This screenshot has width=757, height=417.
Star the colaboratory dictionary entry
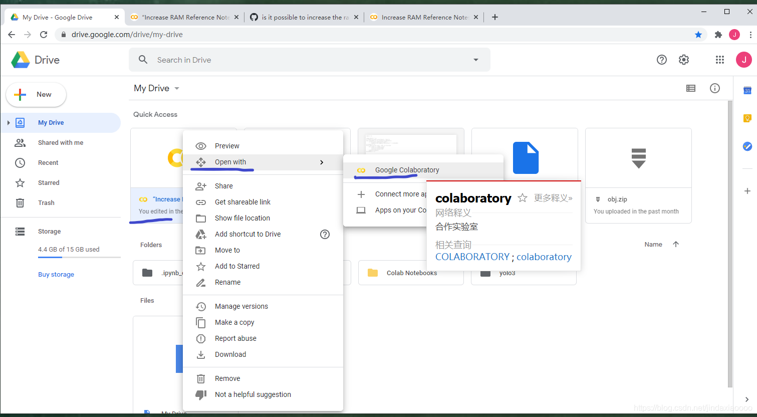click(x=523, y=198)
